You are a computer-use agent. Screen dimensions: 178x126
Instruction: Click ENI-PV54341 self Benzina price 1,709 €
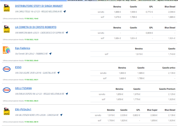tap(111, 121)
